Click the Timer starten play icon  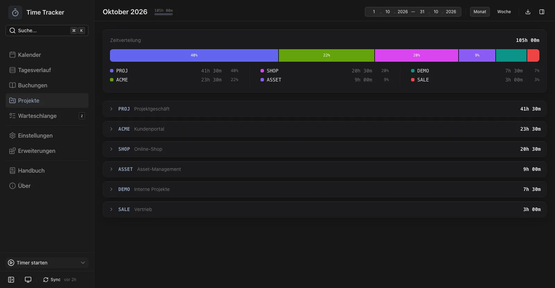point(11,263)
